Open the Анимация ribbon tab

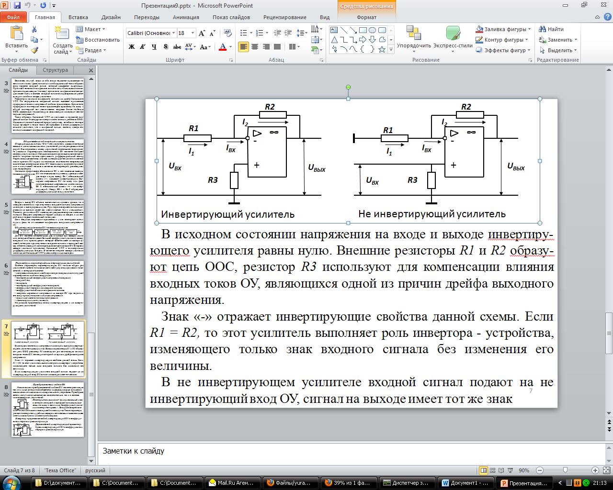[x=186, y=17]
